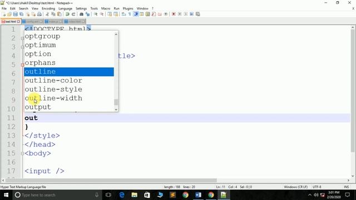Open the File menu
Viewport: 356px width, 200px height.
pos(4,8)
